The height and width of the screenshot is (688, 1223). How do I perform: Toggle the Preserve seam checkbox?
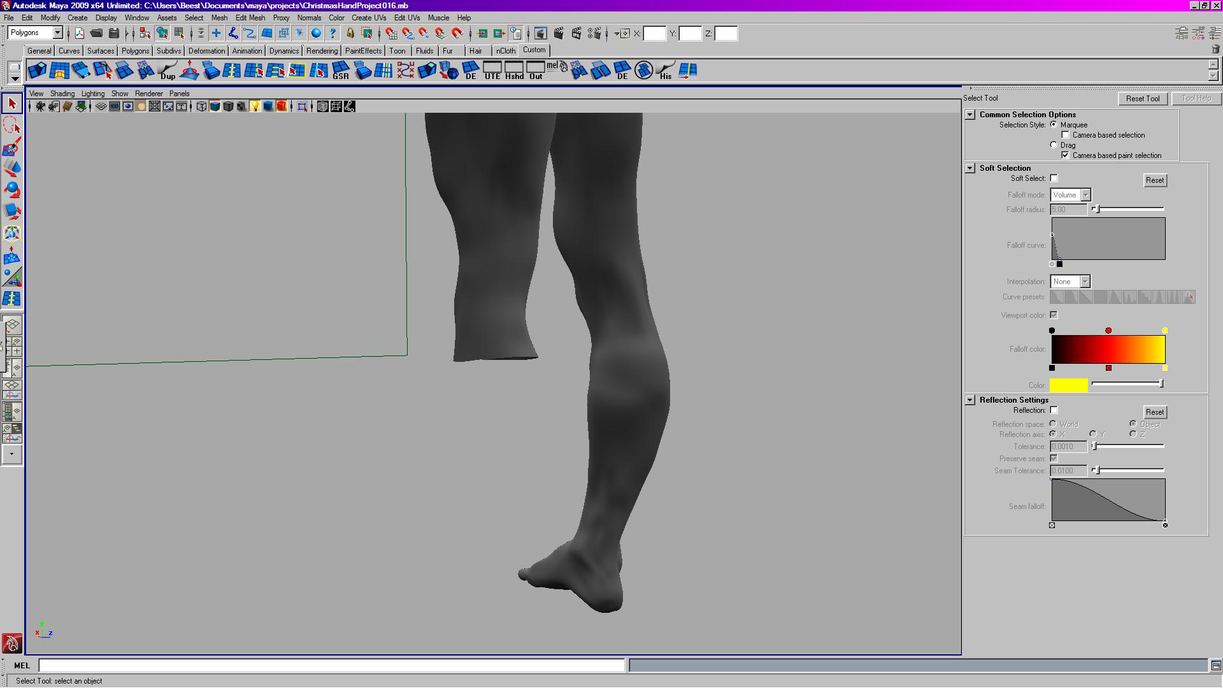1054,459
